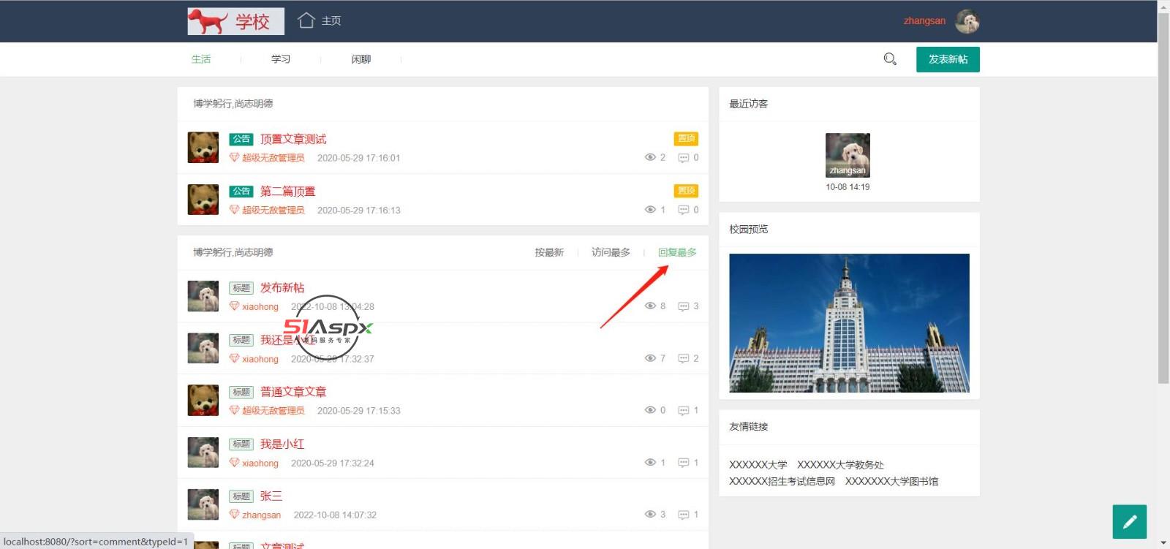Click the avatar beside 普通文章文章 post
Image resolution: width=1170 pixels, height=549 pixels.
click(x=203, y=401)
